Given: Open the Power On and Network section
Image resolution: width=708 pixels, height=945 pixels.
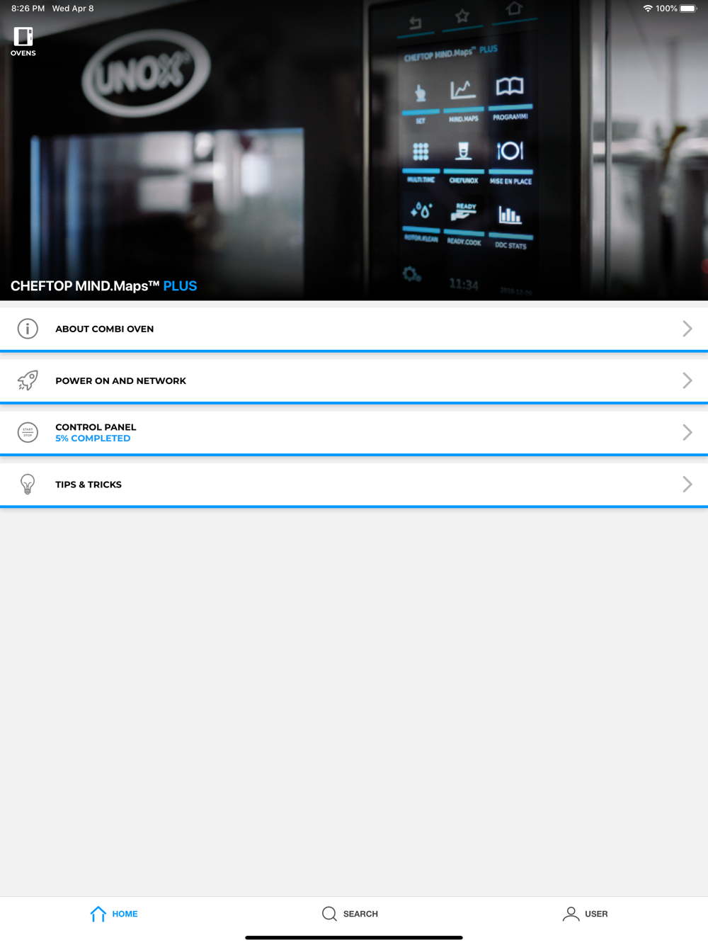Looking at the screenshot, I should pyautogui.click(x=354, y=380).
